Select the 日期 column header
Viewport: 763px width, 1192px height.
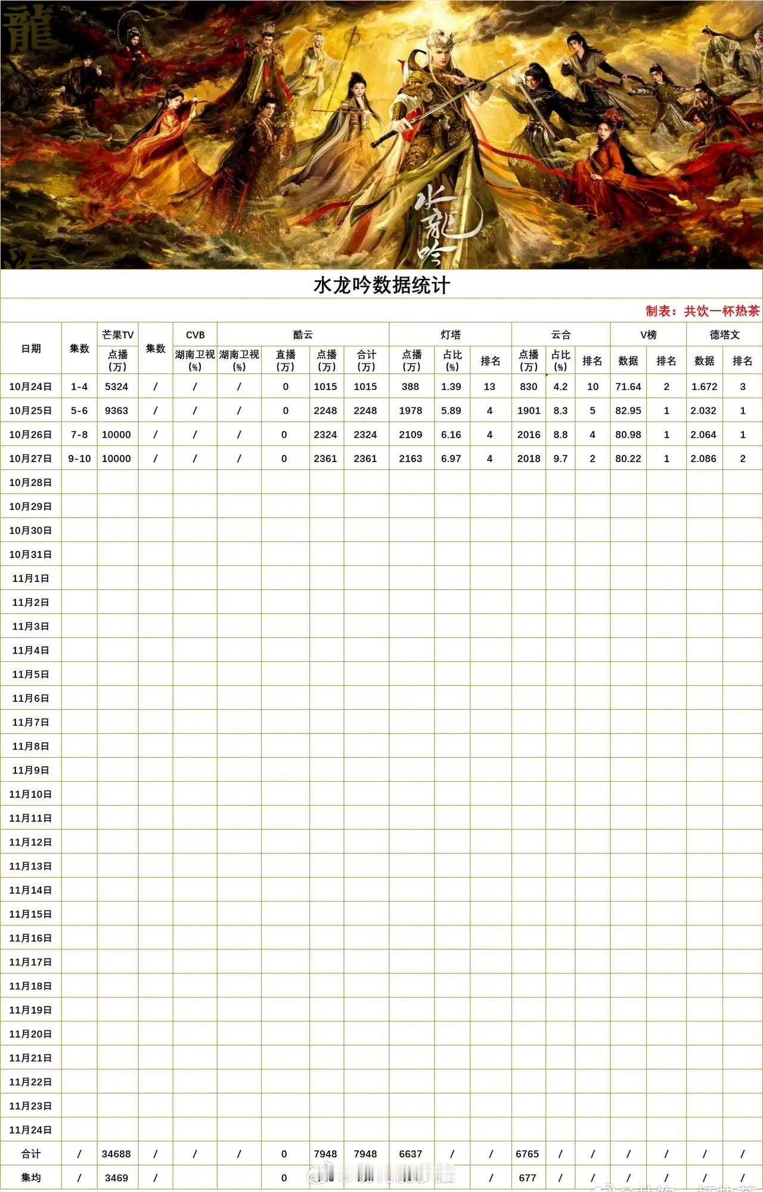pyautogui.click(x=31, y=348)
